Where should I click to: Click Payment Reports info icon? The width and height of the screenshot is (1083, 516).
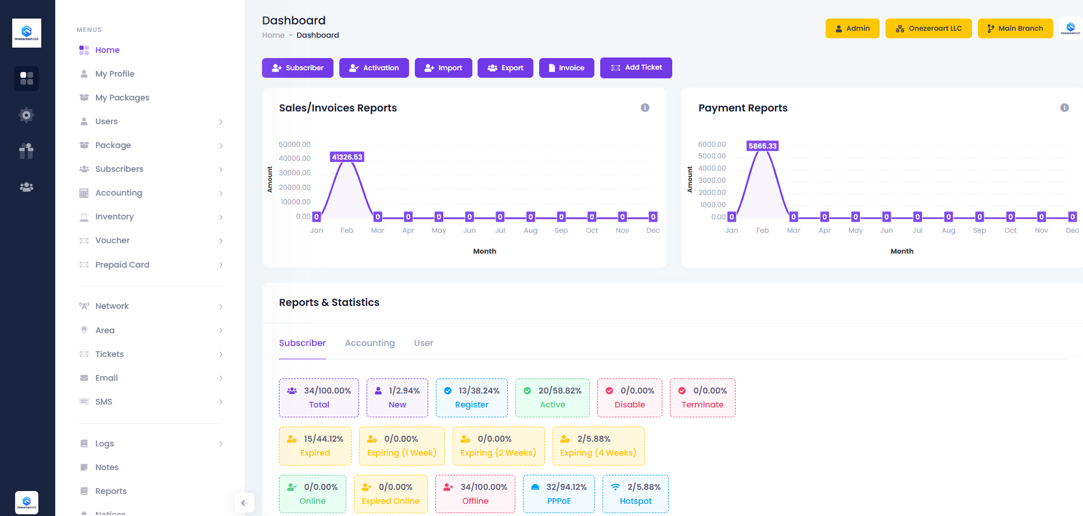(x=1064, y=107)
